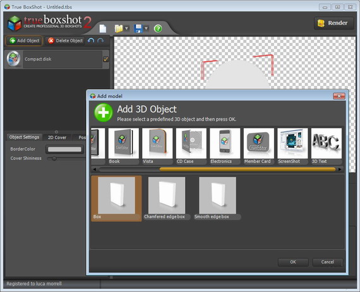360x292 pixels.
Task: Confirm with the OK button
Action: [x=293, y=262]
